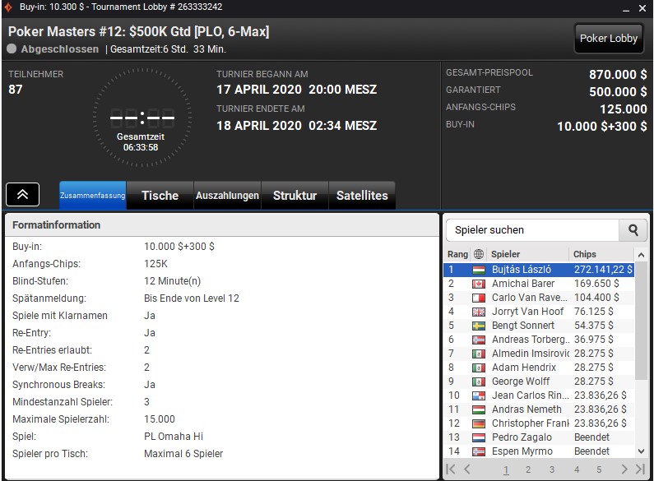Screen dimensions: 654x481
Task: Collapse the header with double-chevron button
Action: coord(22,194)
